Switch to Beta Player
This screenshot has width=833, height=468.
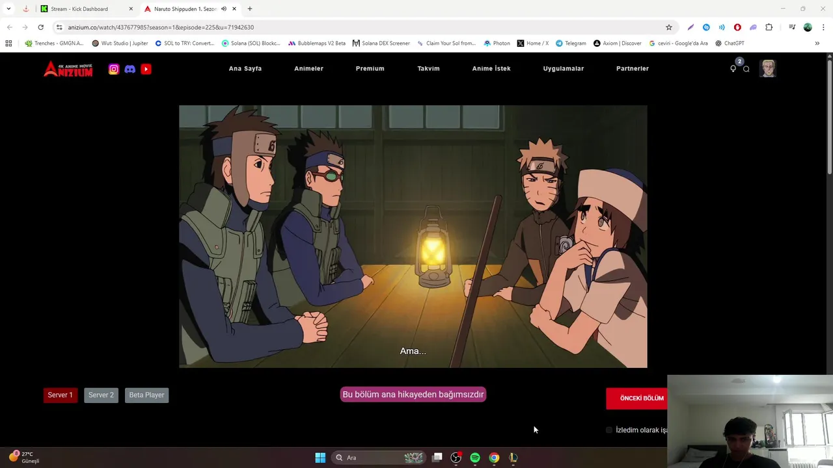146,395
